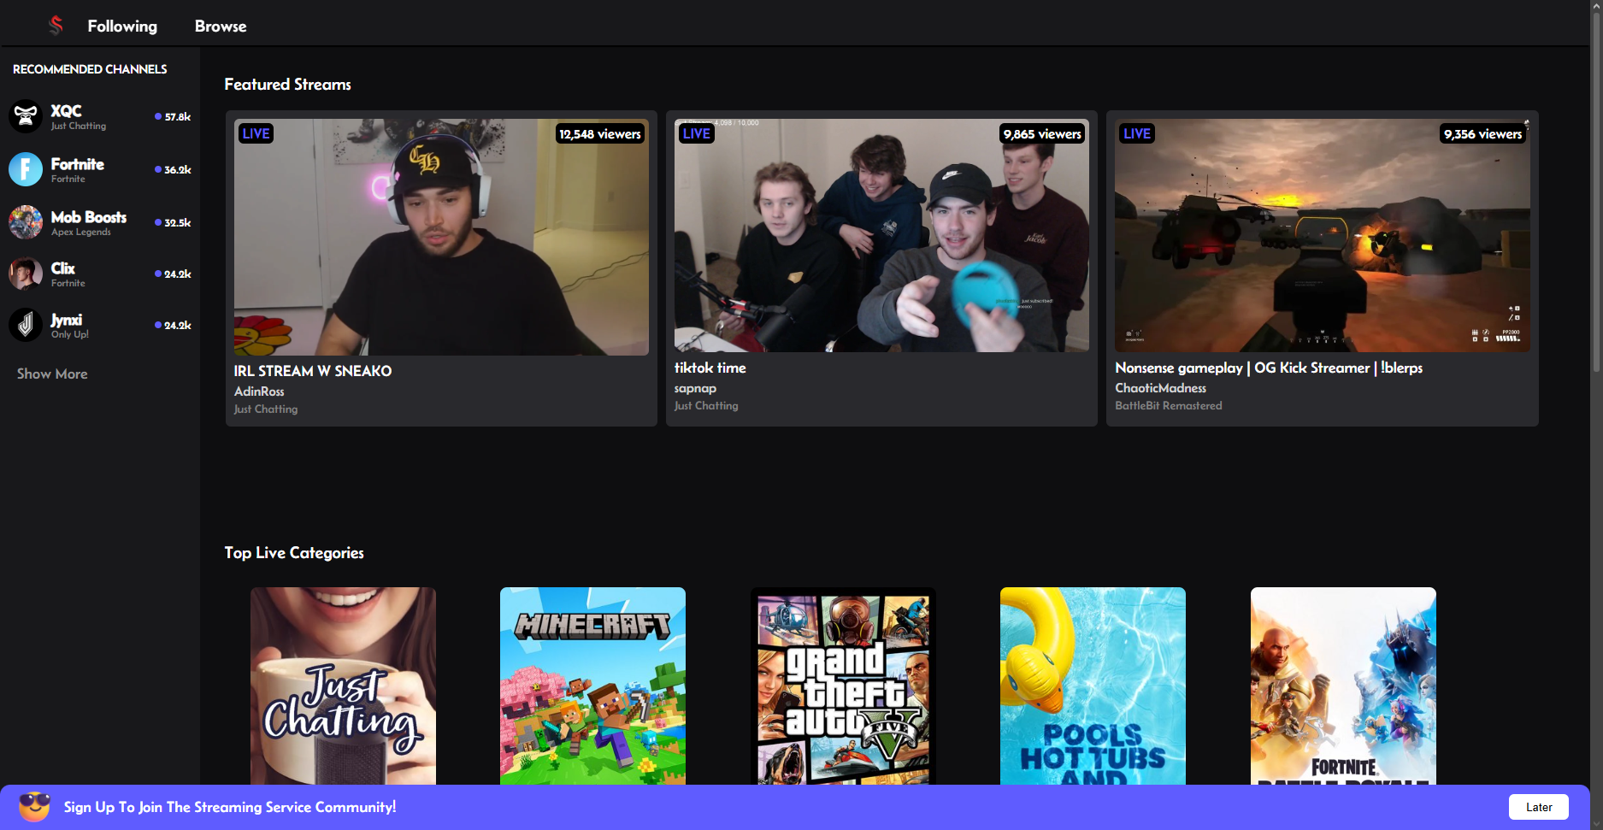
Task: Open the Nonsense gameplay stream title
Action: [1269, 368]
